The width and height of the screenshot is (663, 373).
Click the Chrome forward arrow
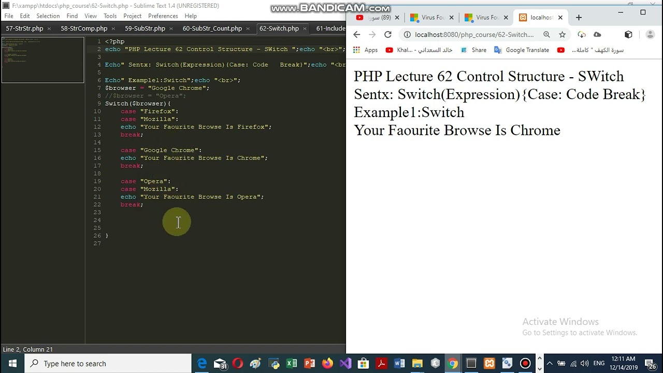(x=372, y=34)
